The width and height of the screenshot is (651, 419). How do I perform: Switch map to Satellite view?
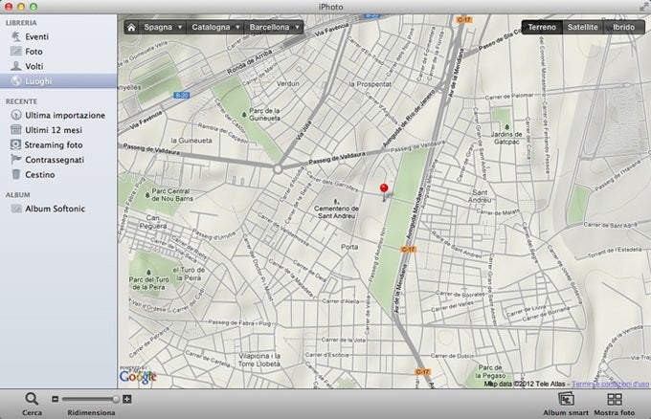pos(582,28)
